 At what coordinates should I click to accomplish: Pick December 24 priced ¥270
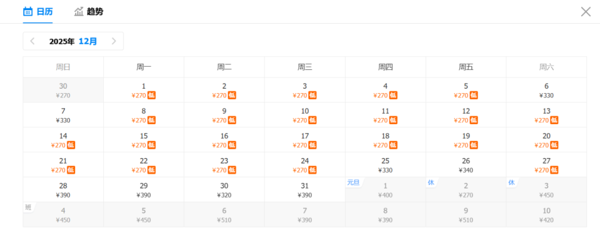304,165
